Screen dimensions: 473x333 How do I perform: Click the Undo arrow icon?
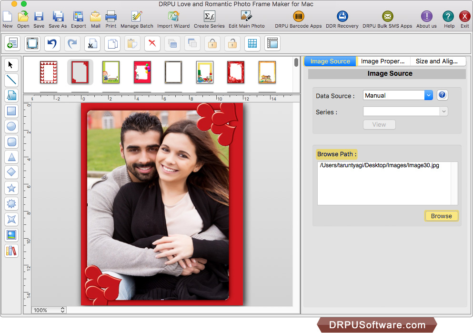[52, 43]
